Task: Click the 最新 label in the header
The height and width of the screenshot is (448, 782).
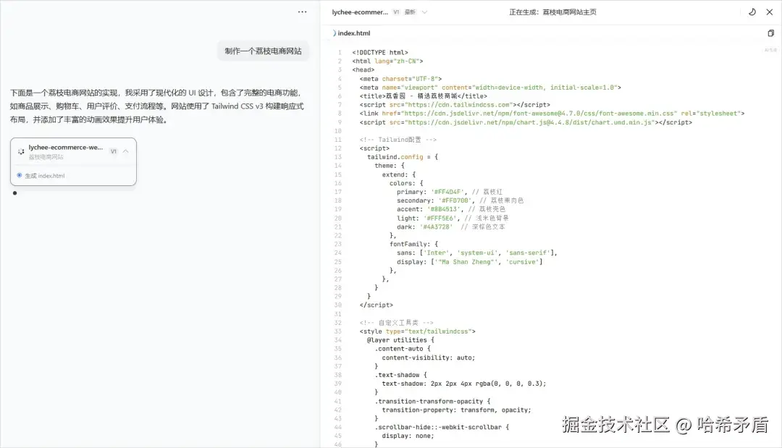Action: click(x=410, y=12)
